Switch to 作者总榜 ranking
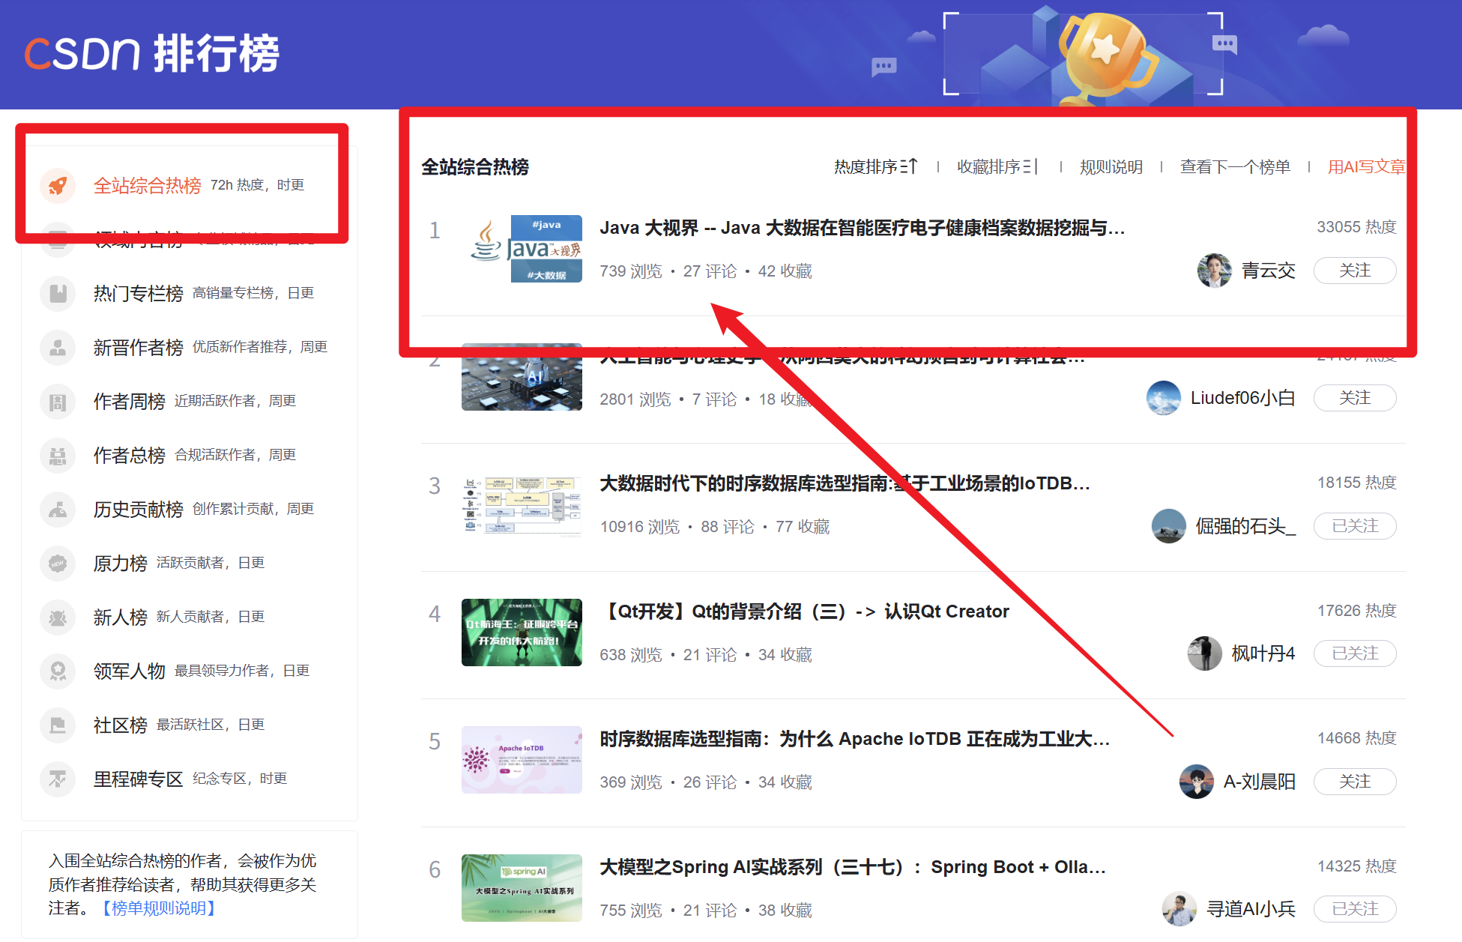 (x=129, y=455)
